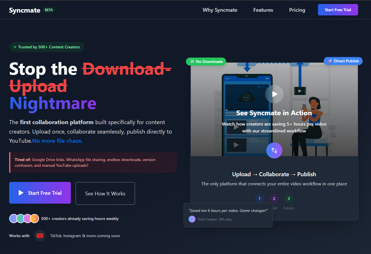Click the green creator avatar circle
Image resolution: width=371 pixels, height=254 pixels.
(x=21, y=219)
